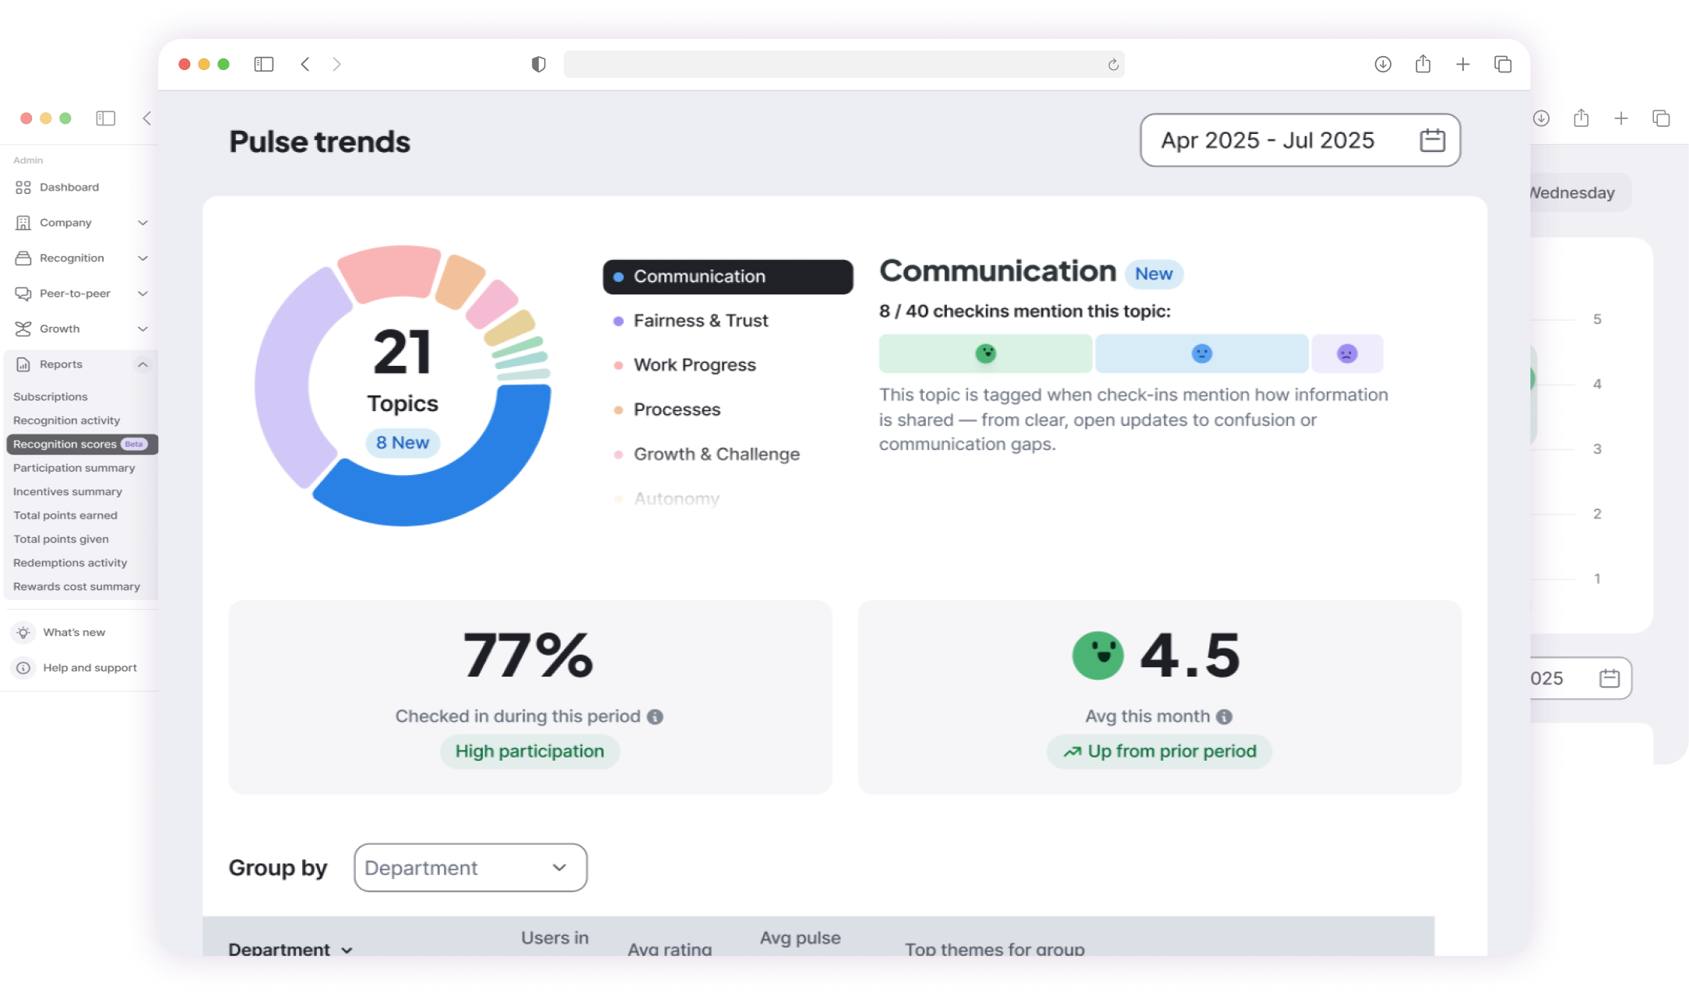Collapse the Reports section chevron
Image resolution: width=1689 pixels, height=995 pixels.
coord(143,364)
